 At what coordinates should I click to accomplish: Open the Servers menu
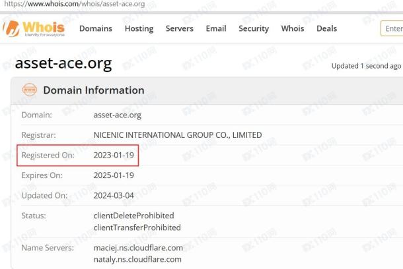click(x=180, y=28)
